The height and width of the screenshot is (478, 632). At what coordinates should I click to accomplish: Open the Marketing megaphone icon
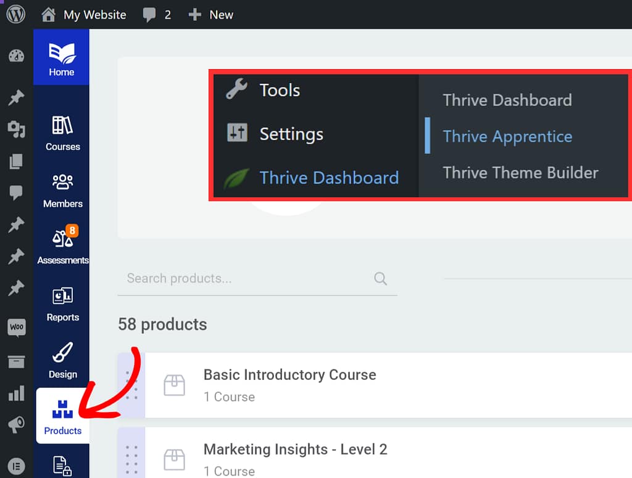coord(16,424)
